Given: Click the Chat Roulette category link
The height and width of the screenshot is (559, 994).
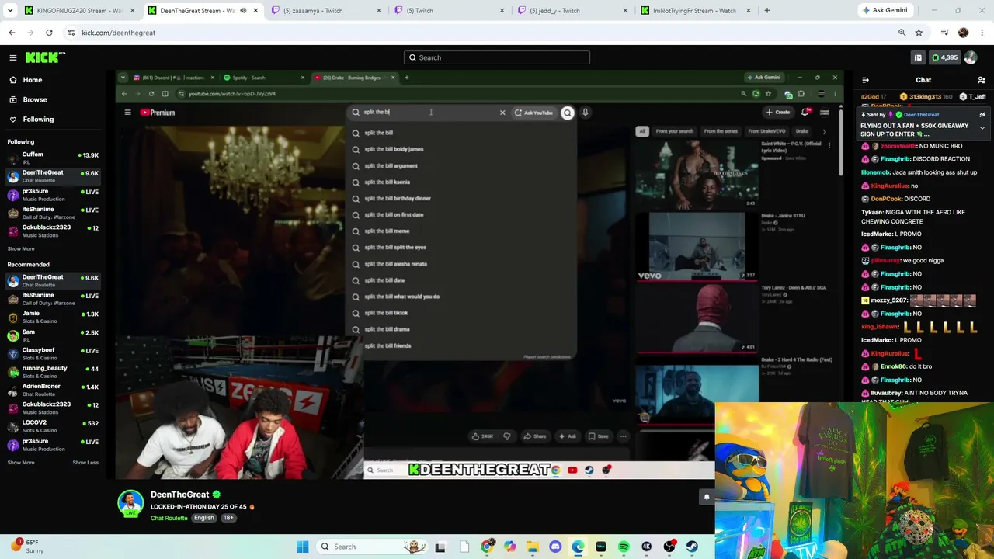Looking at the screenshot, I should (x=169, y=518).
